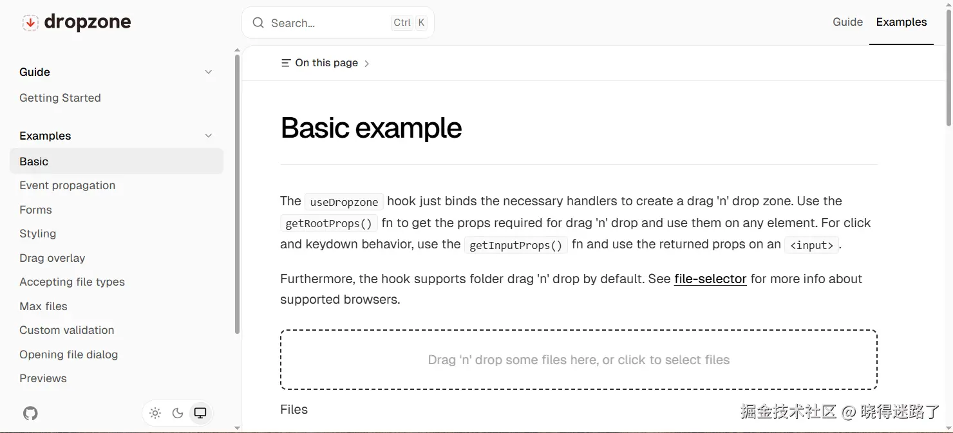Screen dimensions: 953x433
Task: Click the On this page list icon
Action: tap(286, 63)
